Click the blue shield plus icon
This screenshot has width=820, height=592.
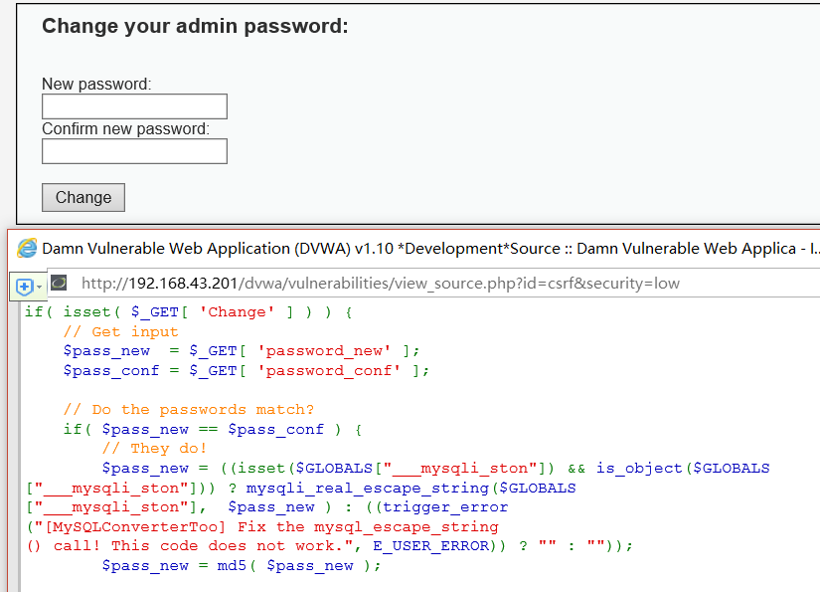[25, 287]
